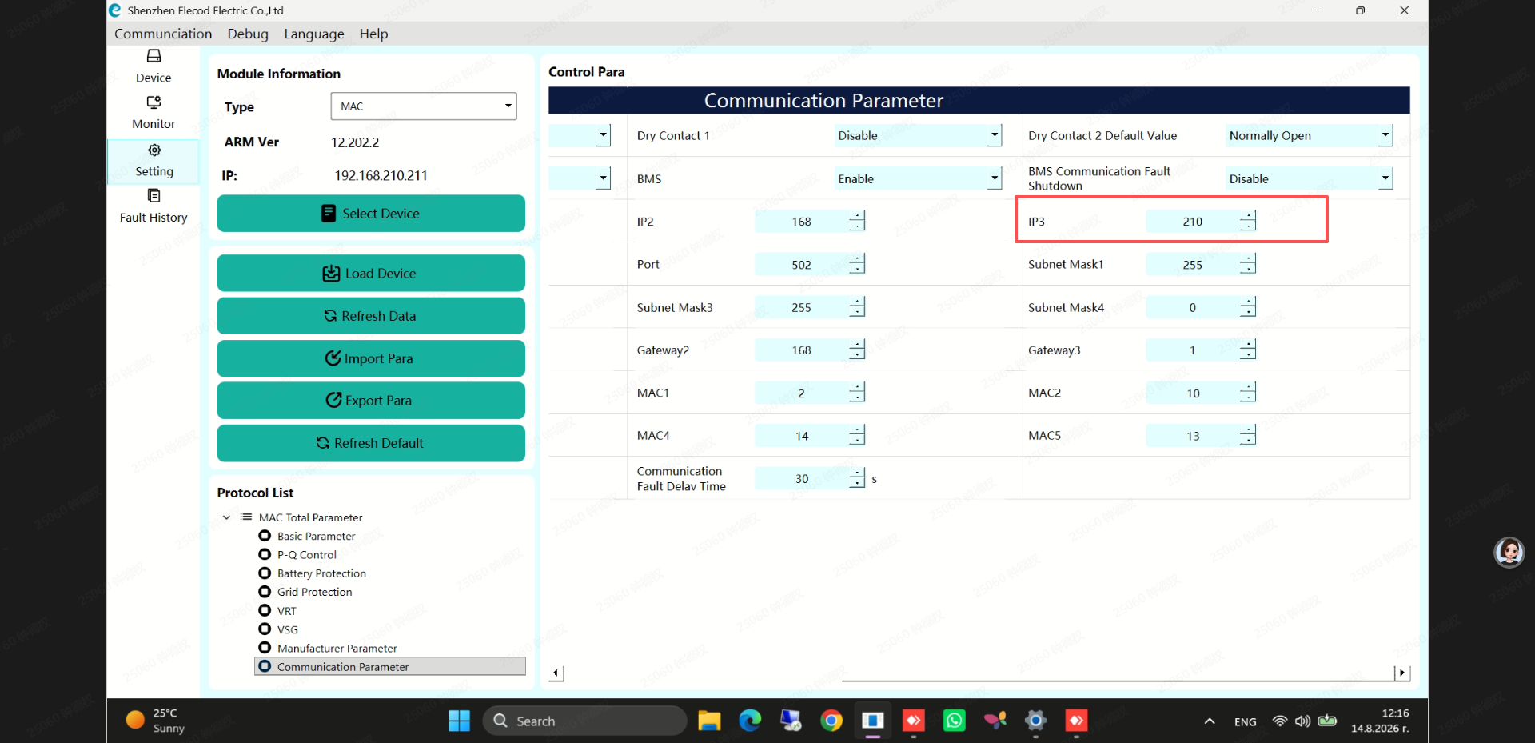Viewport: 1535px width, 743px height.
Task: Click the Subnet Mask3 value field
Action: pos(801,307)
